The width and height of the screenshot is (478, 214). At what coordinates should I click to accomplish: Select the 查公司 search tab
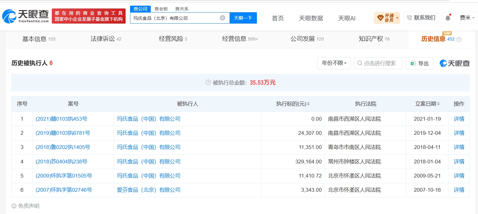click(x=140, y=9)
